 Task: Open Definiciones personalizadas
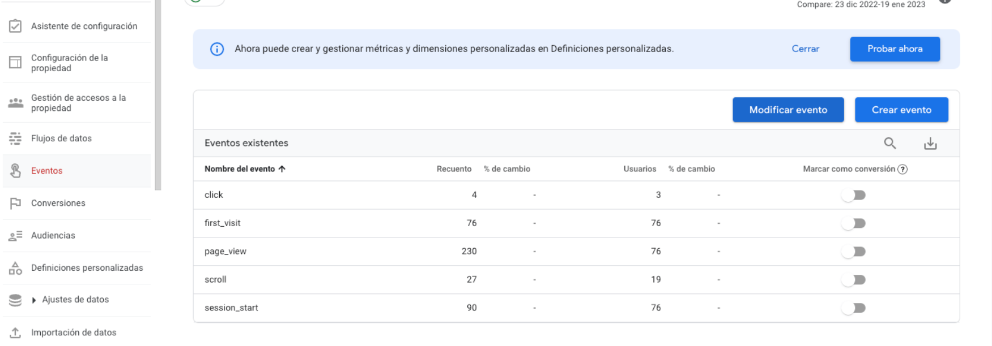click(x=77, y=267)
